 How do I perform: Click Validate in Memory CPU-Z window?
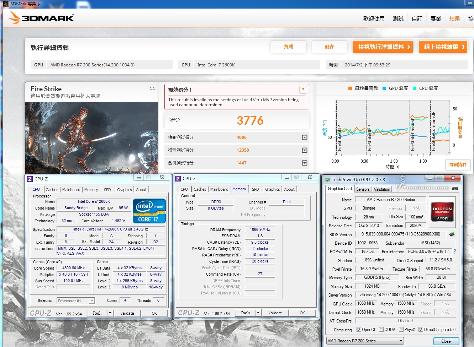tap(275, 313)
